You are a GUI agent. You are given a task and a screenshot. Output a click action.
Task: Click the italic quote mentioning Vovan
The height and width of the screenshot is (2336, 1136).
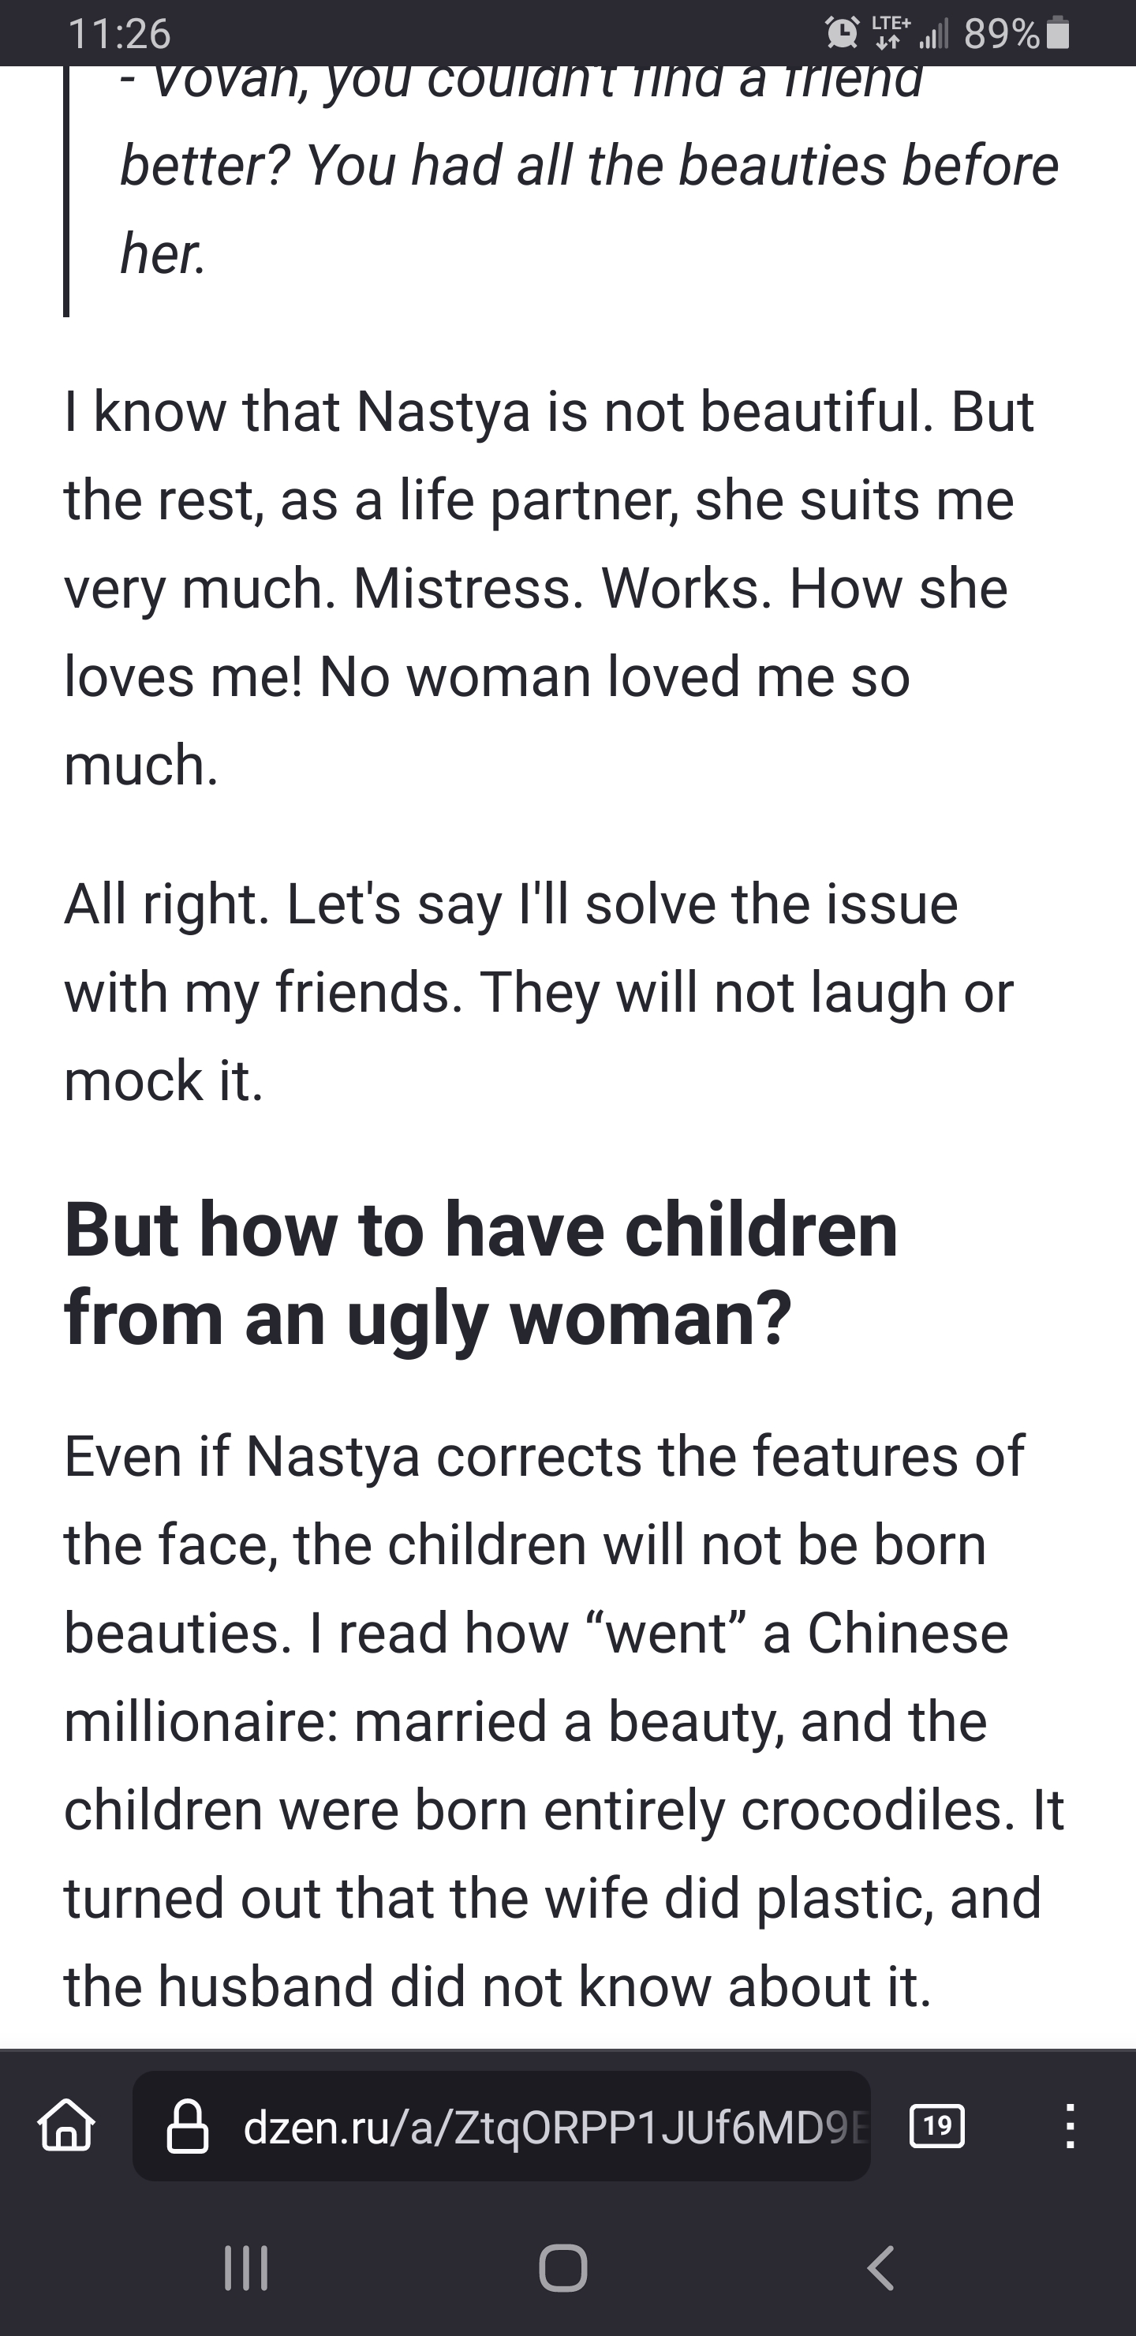(589, 172)
